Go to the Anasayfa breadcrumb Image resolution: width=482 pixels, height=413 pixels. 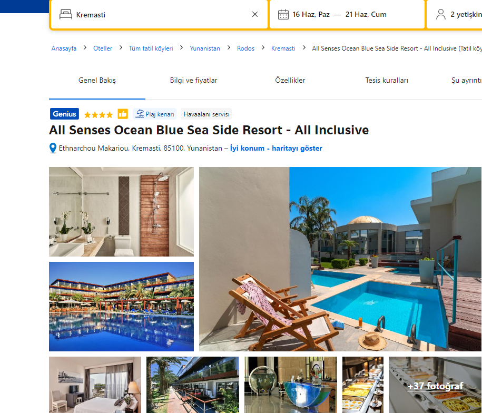point(64,48)
